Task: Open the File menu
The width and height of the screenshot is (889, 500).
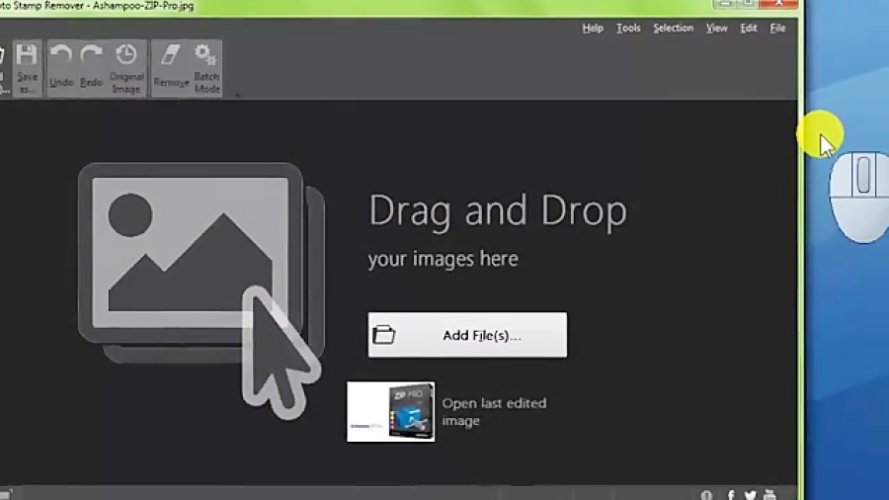Action: point(777,29)
